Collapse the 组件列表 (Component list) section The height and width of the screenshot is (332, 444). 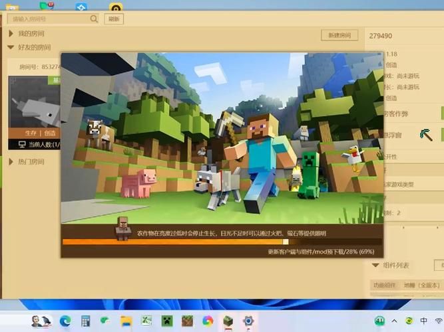tap(375, 265)
